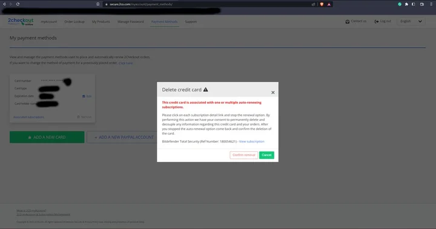Click the Confirm removal button

click(243, 155)
